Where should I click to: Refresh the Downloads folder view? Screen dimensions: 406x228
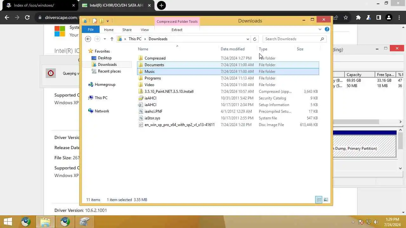(x=254, y=39)
